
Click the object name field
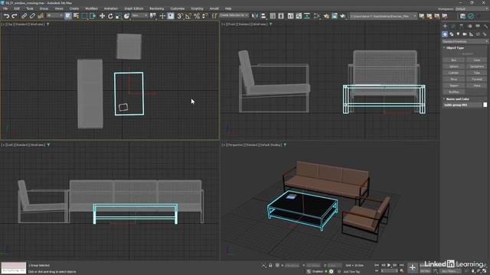click(x=462, y=105)
